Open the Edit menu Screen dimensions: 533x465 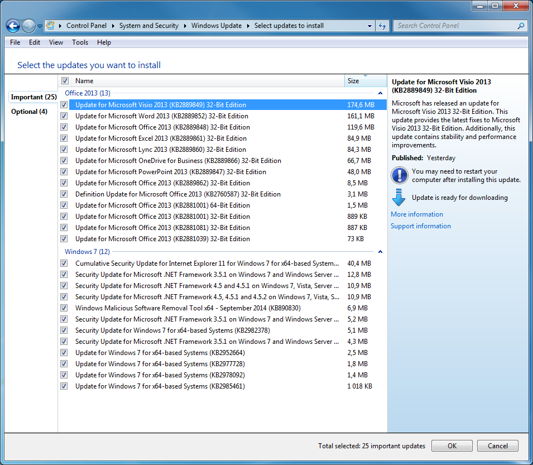point(35,42)
